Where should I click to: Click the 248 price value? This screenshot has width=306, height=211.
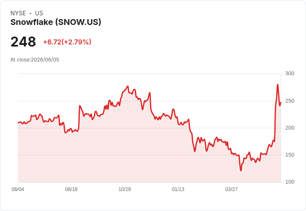pyautogui.click(x=23, y=42)
